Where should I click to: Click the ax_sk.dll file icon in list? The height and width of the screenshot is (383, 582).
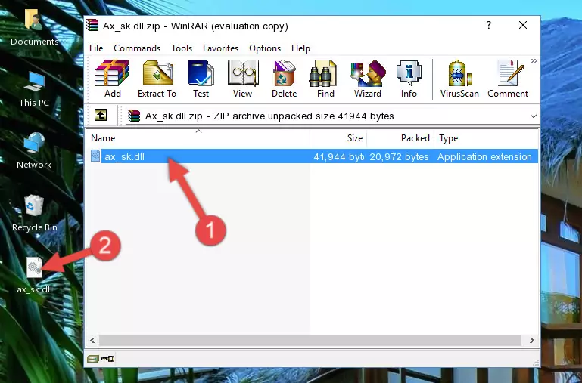(x=95, y=156)
